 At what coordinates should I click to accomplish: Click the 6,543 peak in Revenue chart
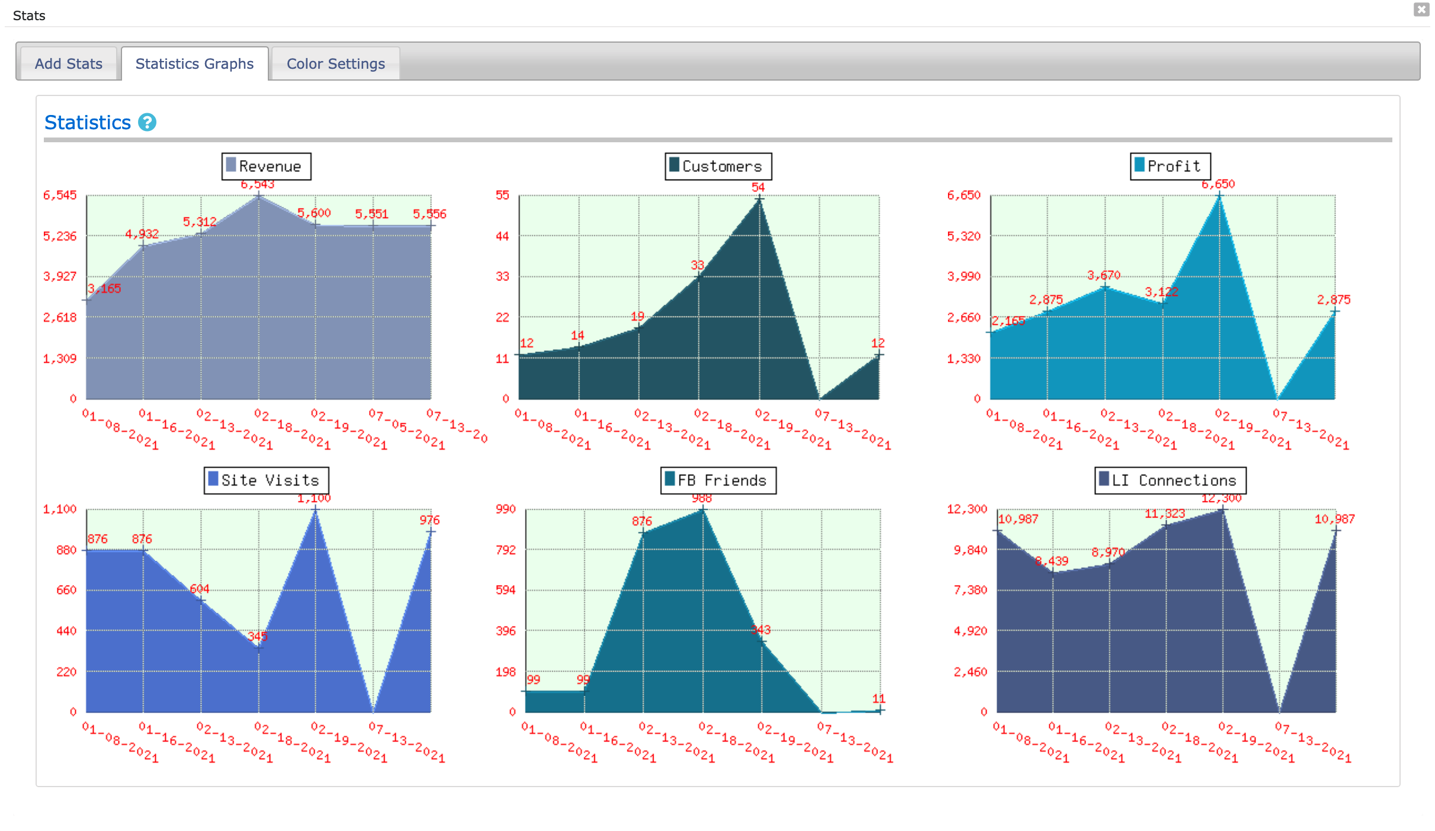click(x=258, y=196)
